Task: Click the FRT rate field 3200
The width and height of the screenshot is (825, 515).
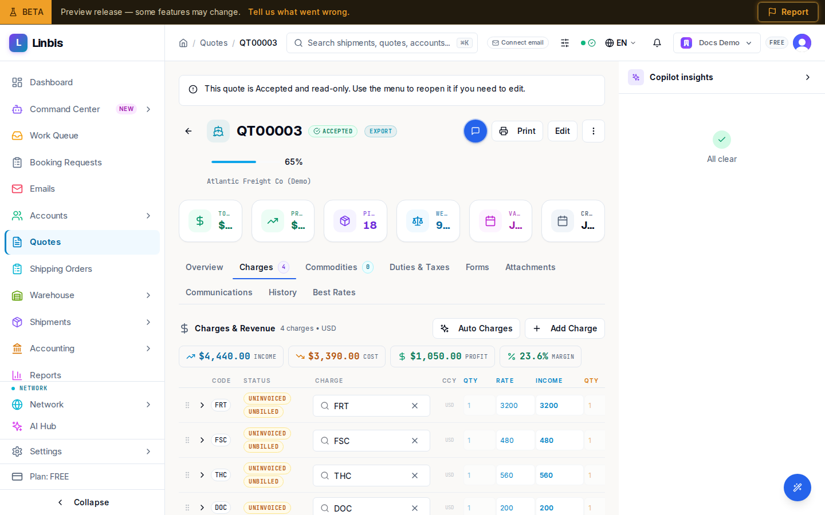Action: (x=516, y=405)
